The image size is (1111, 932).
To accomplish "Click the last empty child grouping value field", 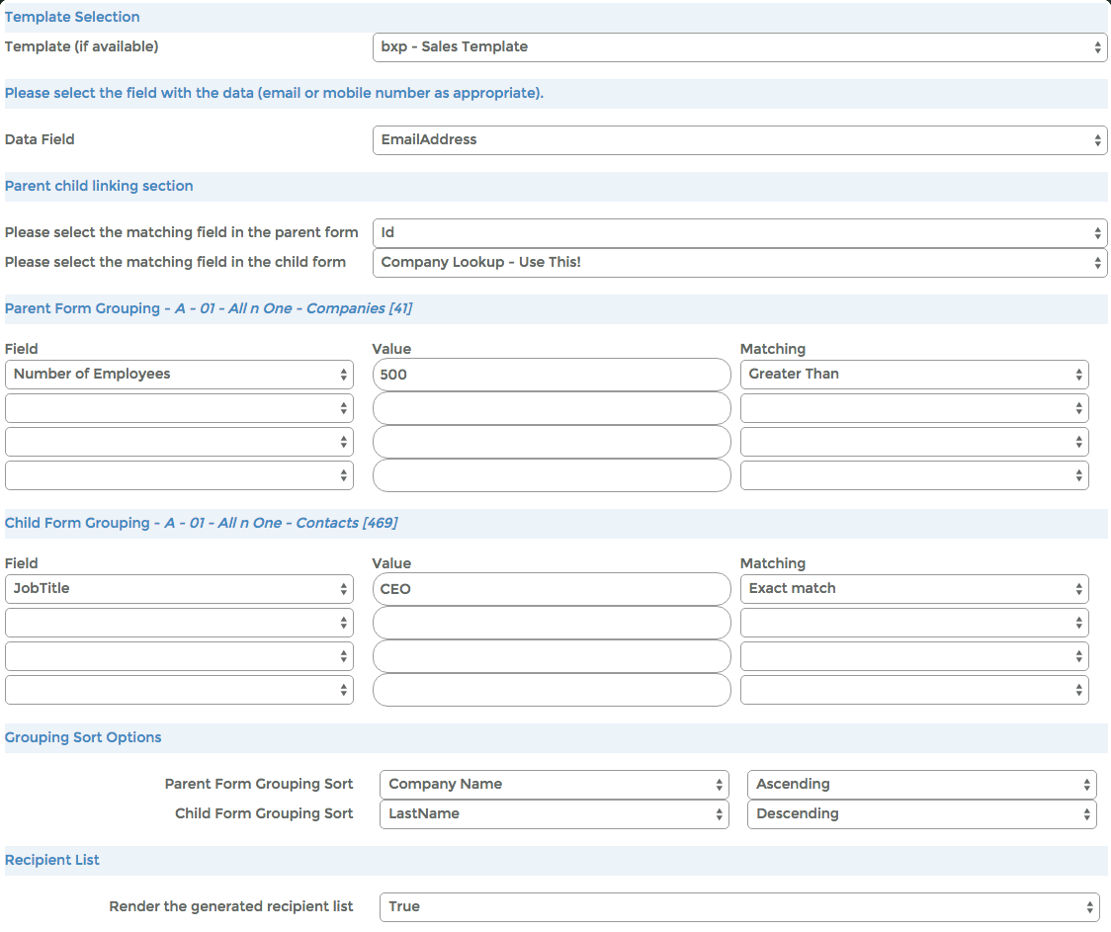I will 552,690.
